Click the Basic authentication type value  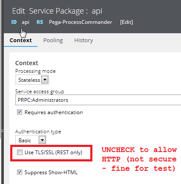coord(25,141)
